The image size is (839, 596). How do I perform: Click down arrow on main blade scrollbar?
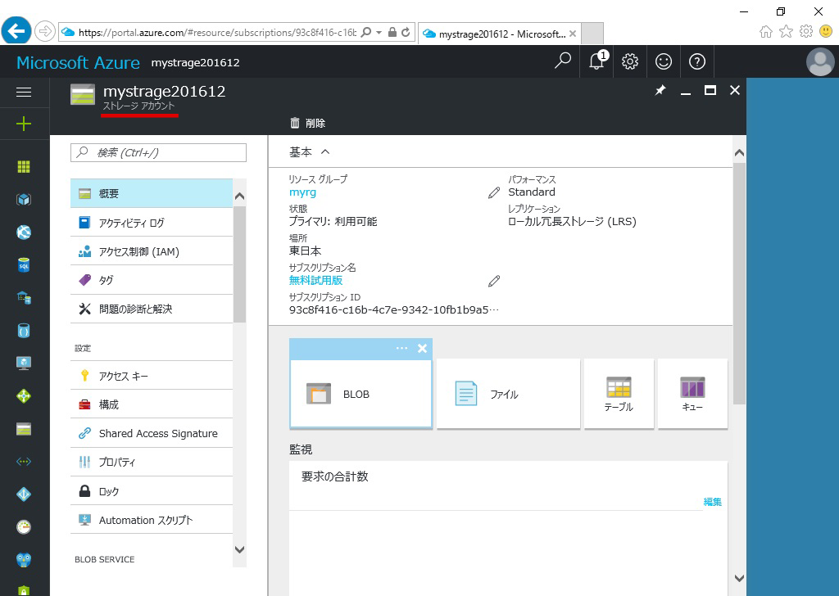click(740, 578)
